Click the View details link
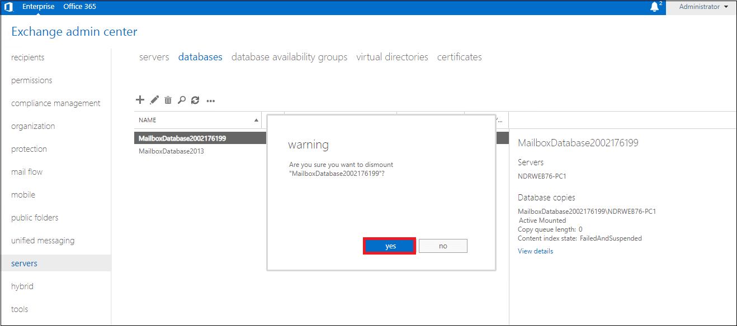The image size is (737, 326). tap(535, 251)
